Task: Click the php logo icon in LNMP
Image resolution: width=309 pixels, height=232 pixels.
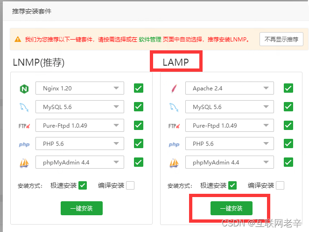Action: tap(24, 144)
